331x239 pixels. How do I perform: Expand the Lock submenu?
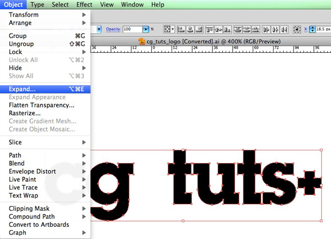click(x=45, y=52)
